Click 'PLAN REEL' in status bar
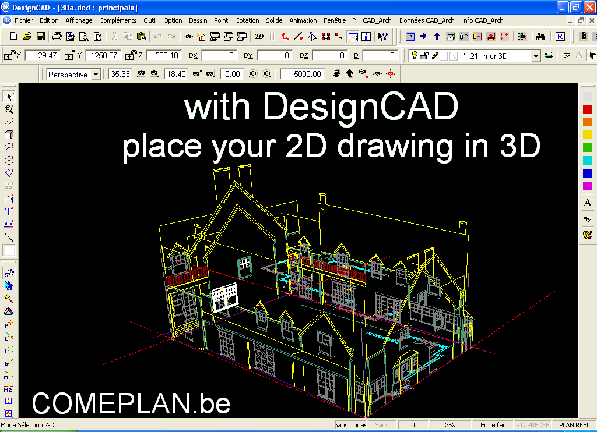Screen dimensions: 597x432 point(574,425)
